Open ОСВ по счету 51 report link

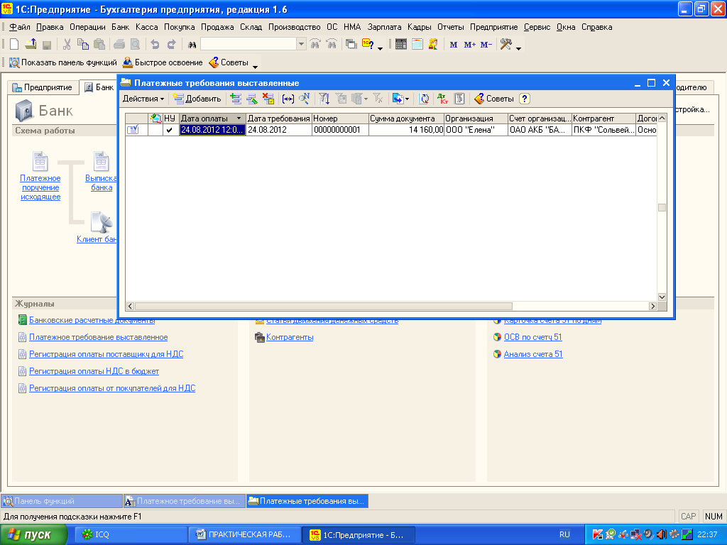pos(532,337)
